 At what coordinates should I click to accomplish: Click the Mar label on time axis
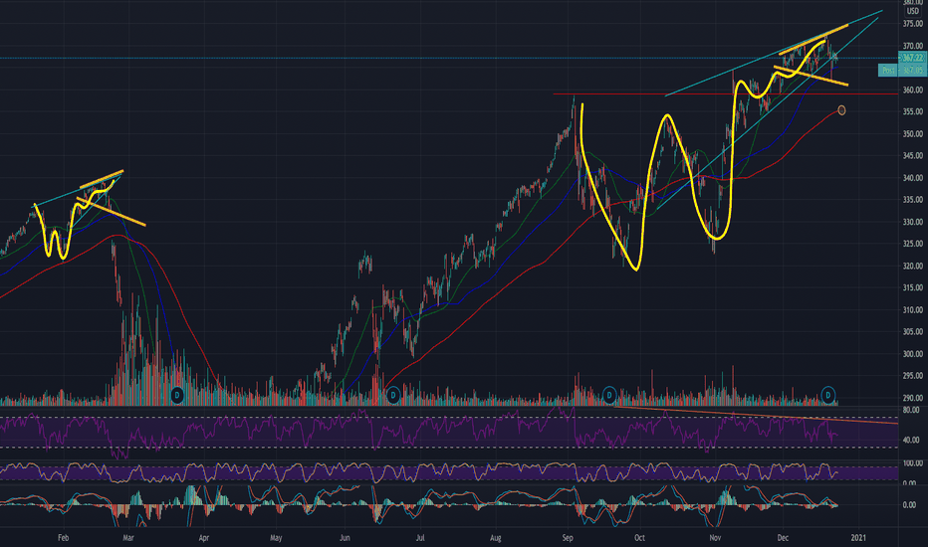(127, 538)
